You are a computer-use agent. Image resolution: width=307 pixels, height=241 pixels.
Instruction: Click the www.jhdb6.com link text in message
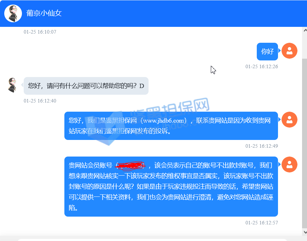pyautogui.click(x=164, y=120)
